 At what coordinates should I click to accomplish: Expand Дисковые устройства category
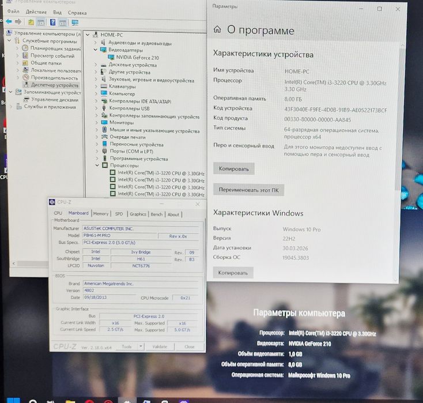tap(96, 65)
